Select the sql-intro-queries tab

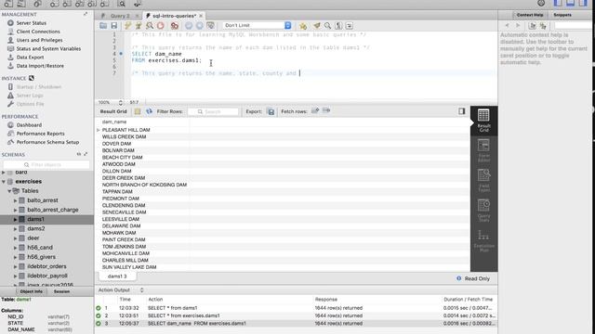point(174,16)
